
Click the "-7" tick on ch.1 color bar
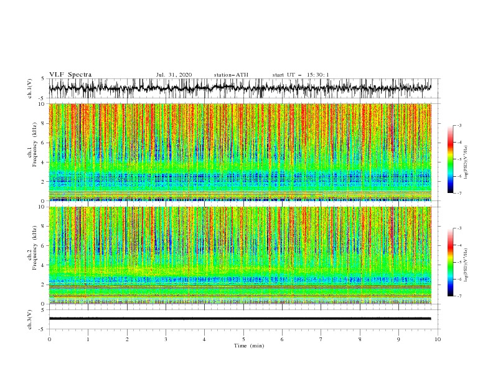459,193
